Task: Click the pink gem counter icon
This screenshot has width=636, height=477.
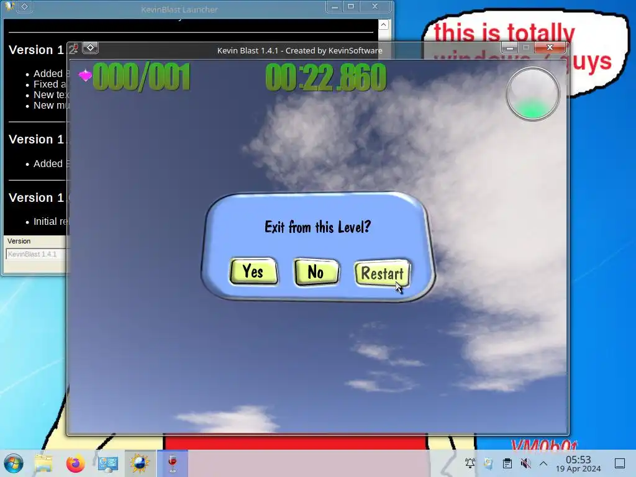Action: coord(85,75)
